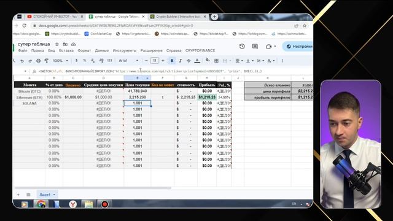Open Вид menu
Image resolution: width=393 pixels, height=221 pixels.
point(52,50)
